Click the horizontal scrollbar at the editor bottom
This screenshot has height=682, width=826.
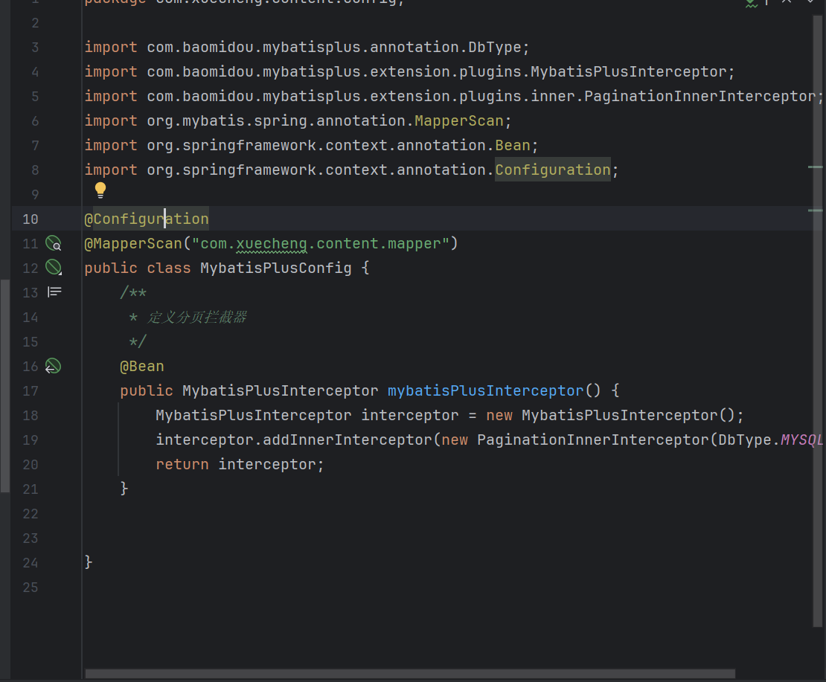tap(410, 674)
